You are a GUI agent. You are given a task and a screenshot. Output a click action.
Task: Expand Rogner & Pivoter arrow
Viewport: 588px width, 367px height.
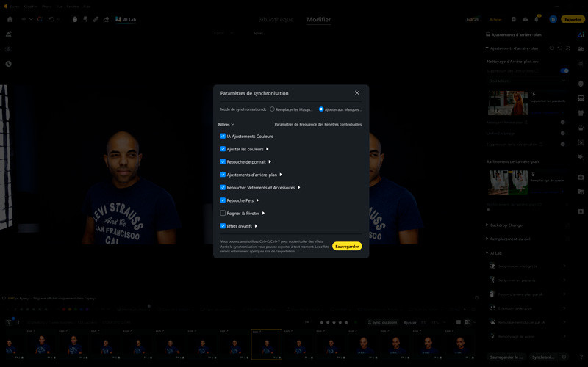click(x=264, y=213)
